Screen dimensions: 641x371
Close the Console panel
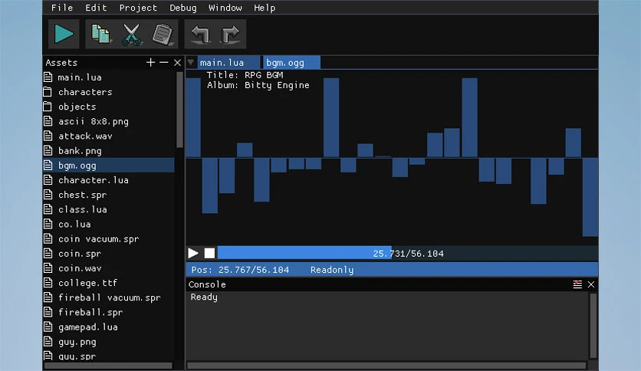coord(591,284)
